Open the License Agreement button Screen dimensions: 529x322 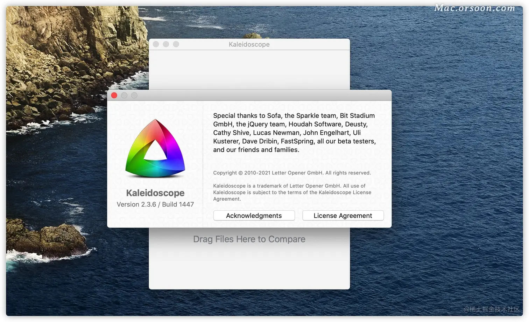(343, 216)
